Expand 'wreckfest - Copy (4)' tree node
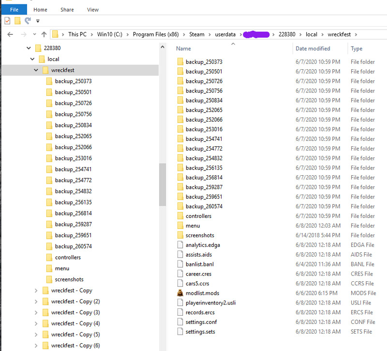 click(36, 323)
